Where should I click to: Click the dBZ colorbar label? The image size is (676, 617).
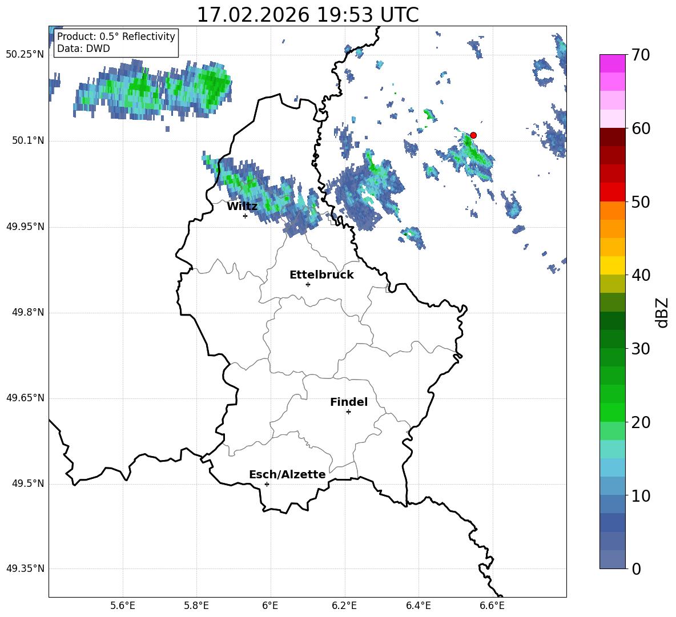662,312
